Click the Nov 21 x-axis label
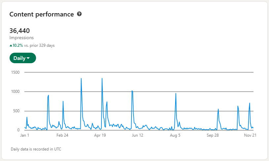This screenshot has height=161, width=269. pyautogui.click(x=250, y=135)
